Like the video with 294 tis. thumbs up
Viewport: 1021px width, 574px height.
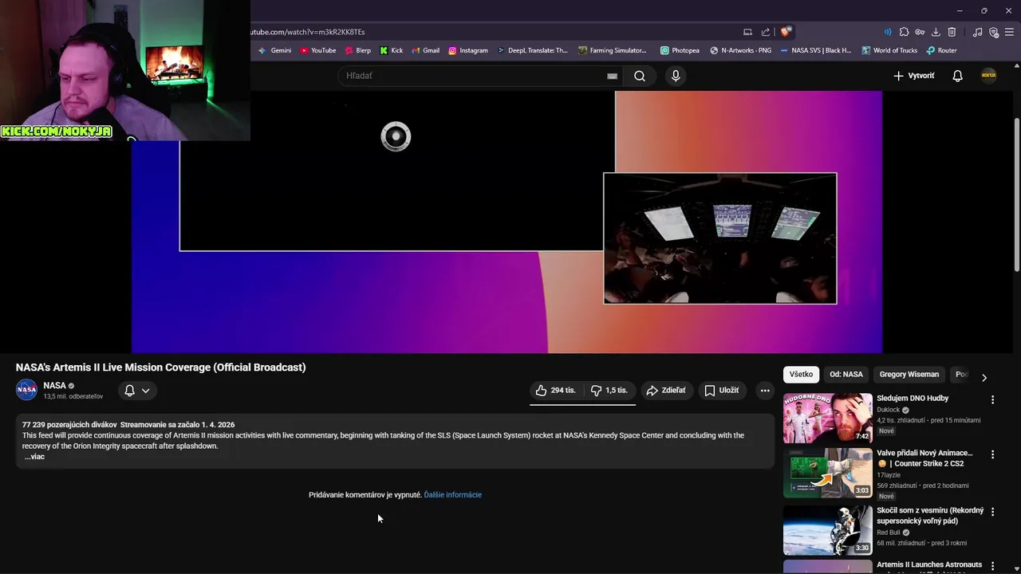coord(556,391)
